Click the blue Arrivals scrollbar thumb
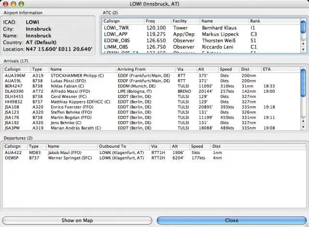The height and width of the screenshot is (227, 309). pyautogui.click(x=303, y=83)
